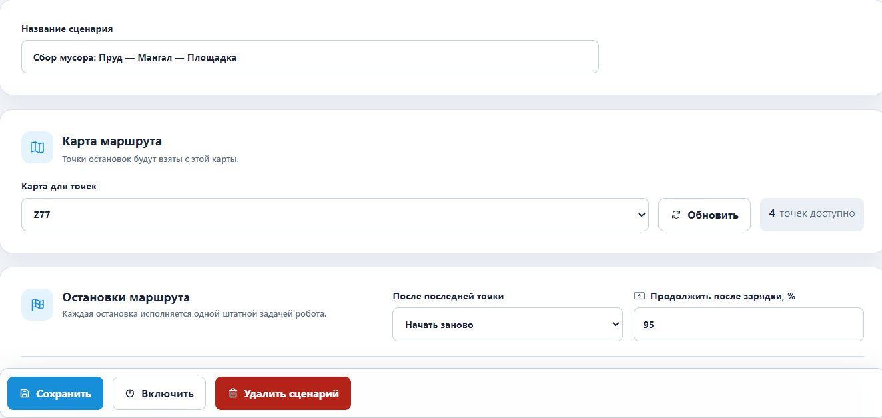
Task: Click the flag icon beside Остановки маршрута
Action: click(37, 305)
